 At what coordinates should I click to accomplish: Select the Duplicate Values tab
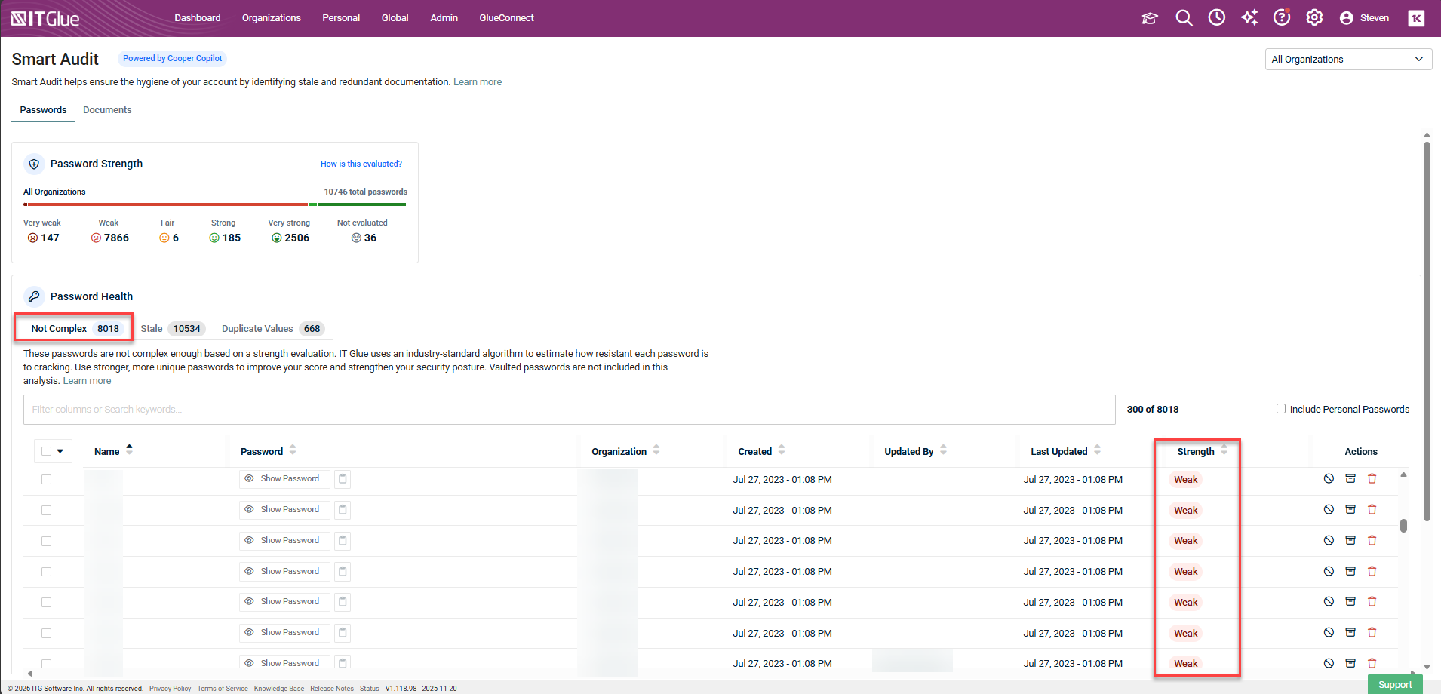[x=257, y=329]
